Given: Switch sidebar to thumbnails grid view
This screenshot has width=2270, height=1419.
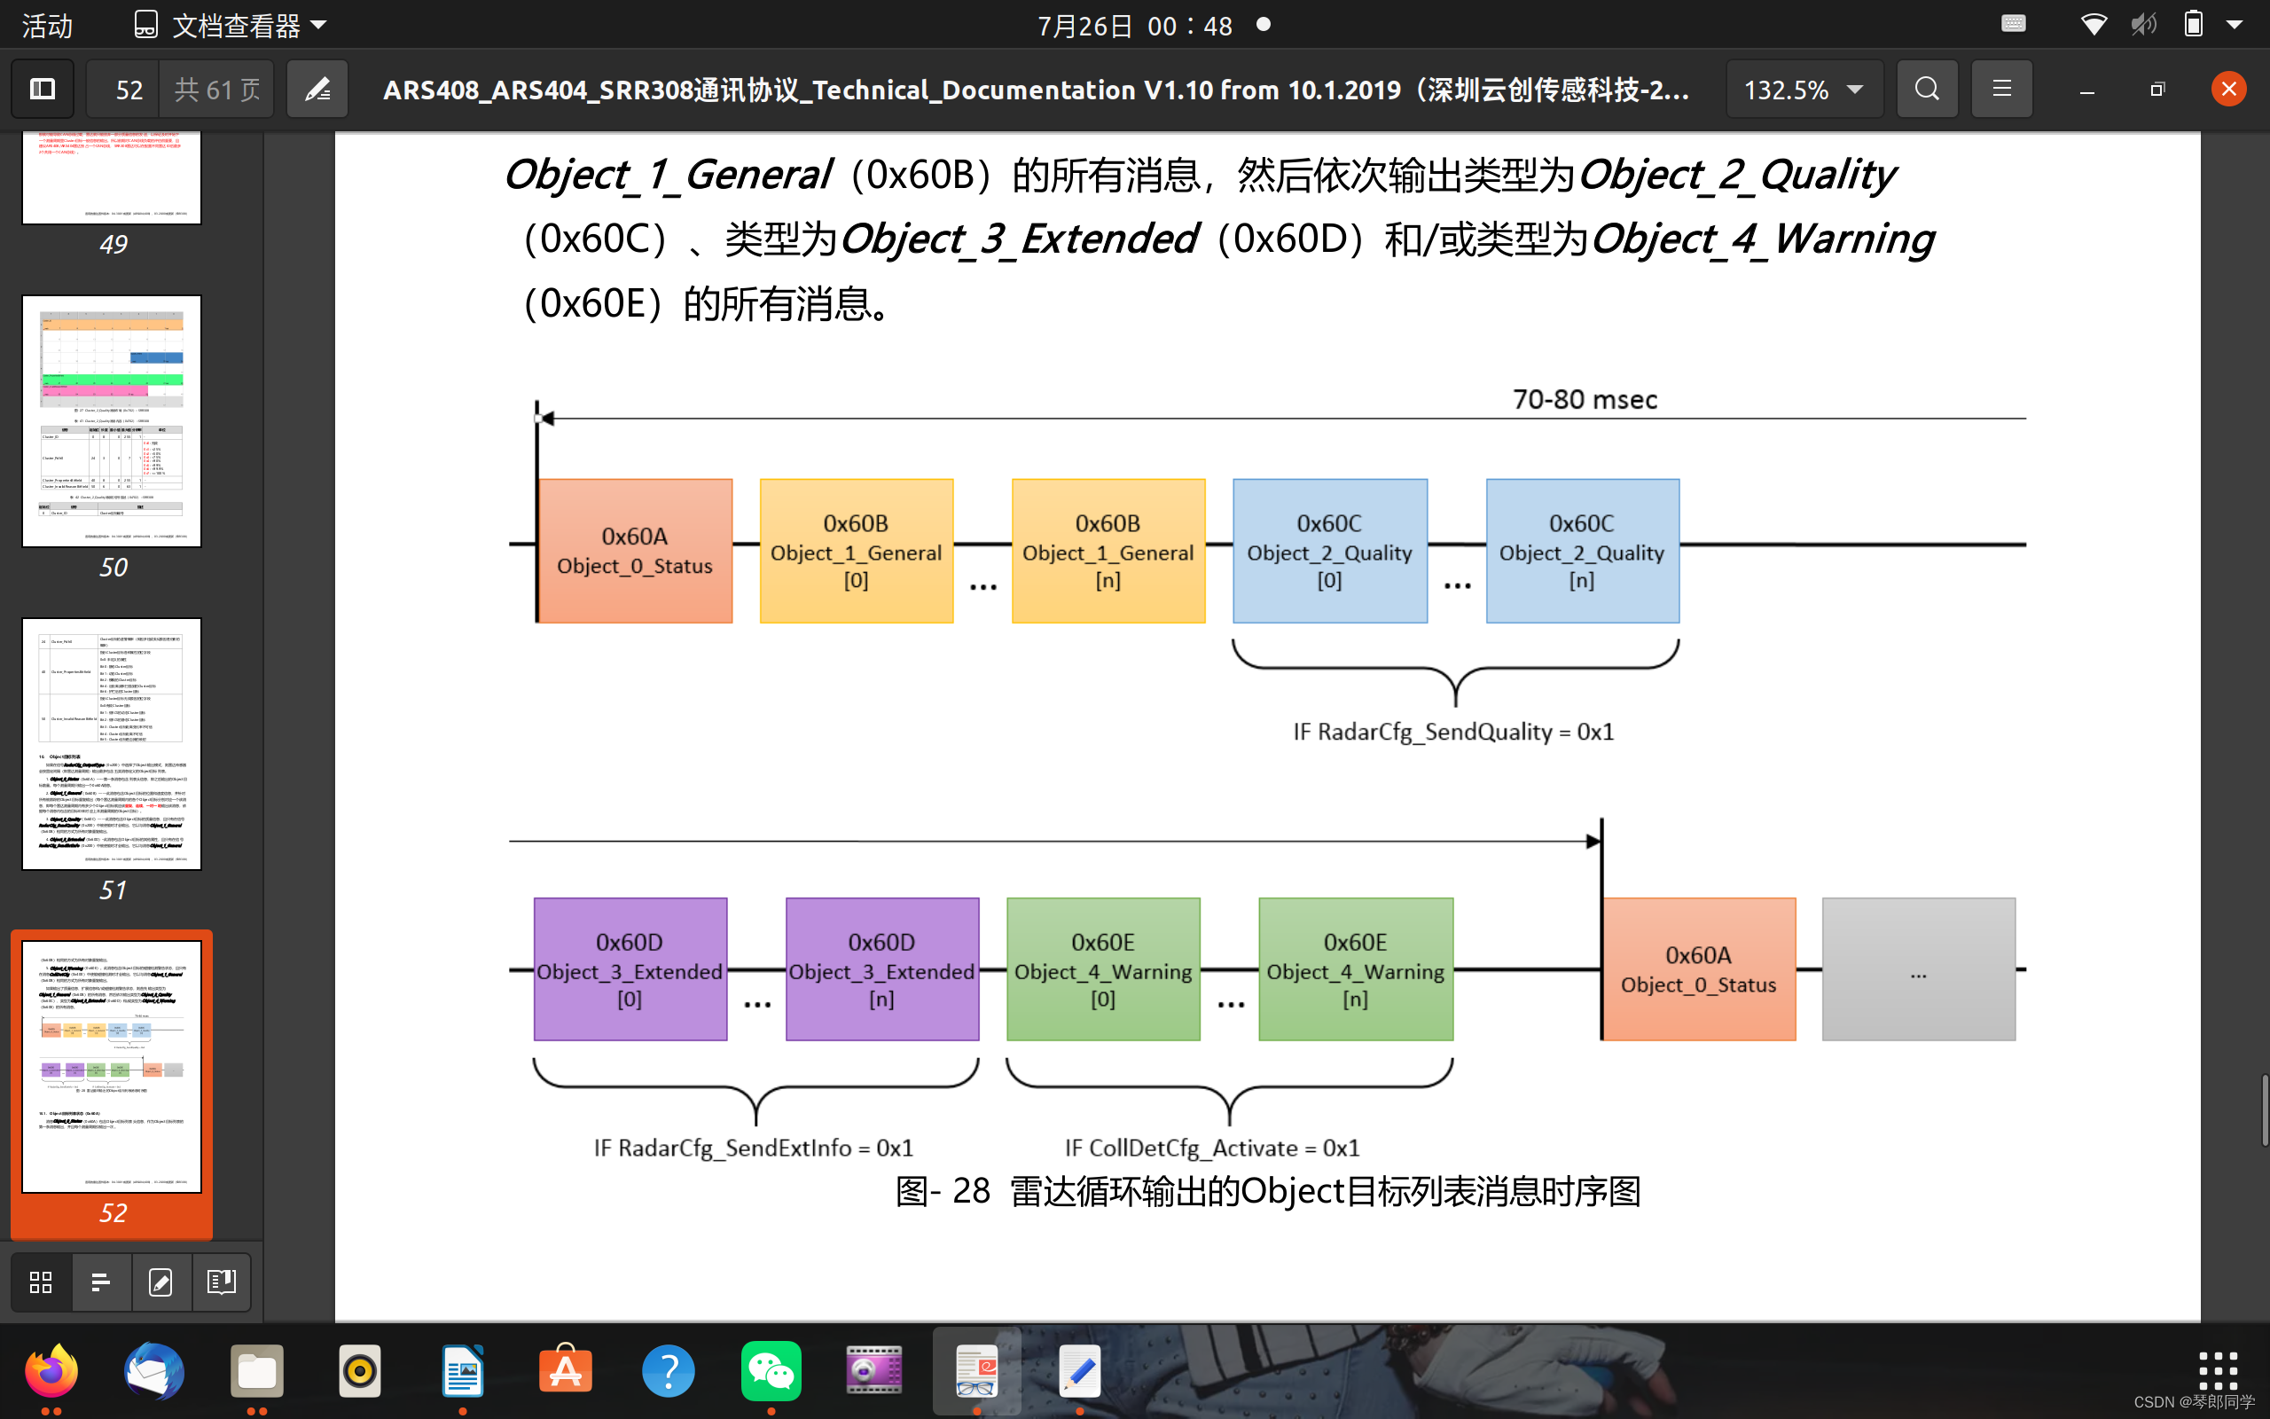Looking at the screenshot, I should coord(42,1282).
